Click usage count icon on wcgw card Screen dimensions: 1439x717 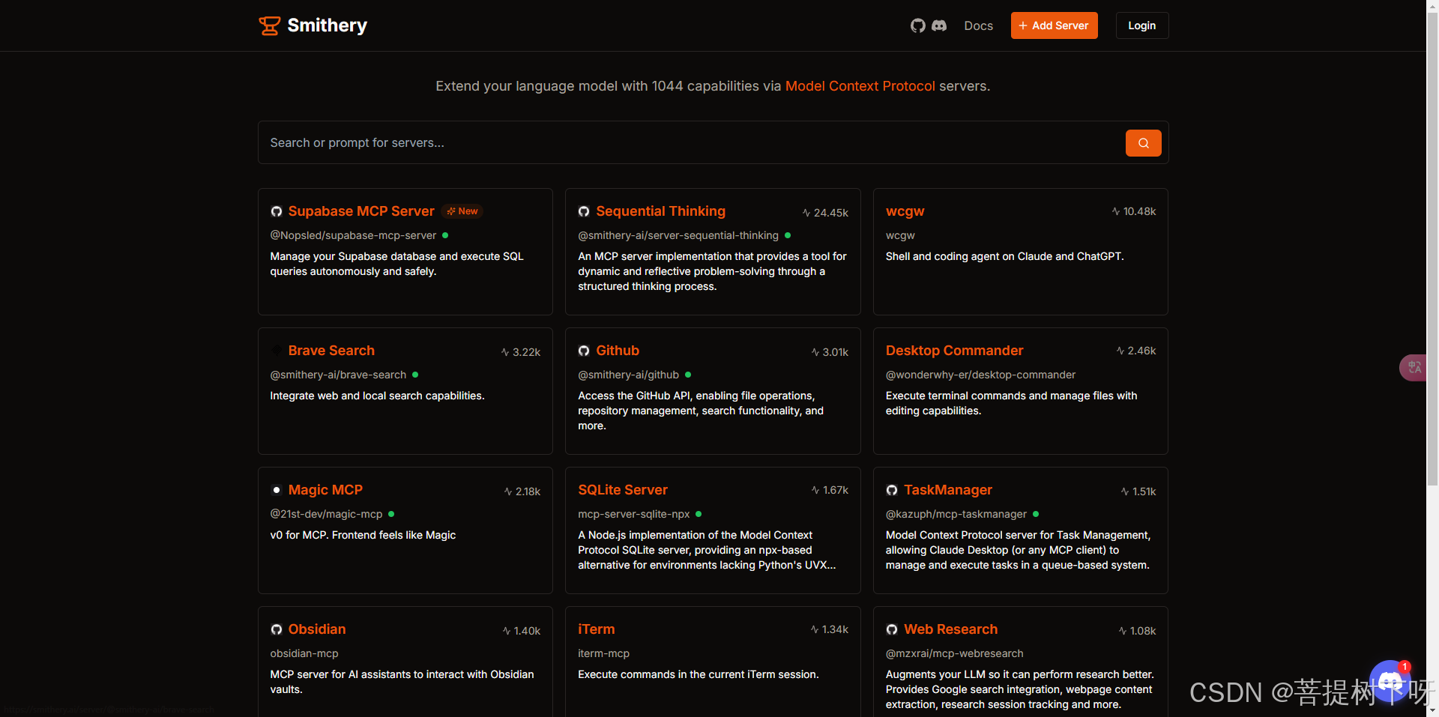tap(1116, 211)
